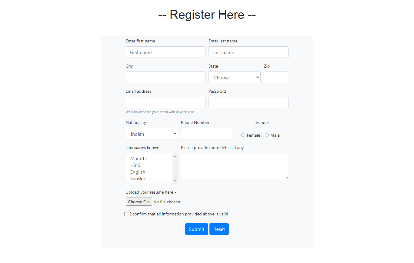Click the Password input field
The width and height of the screenshot is (414, 263).
(248, 102)
